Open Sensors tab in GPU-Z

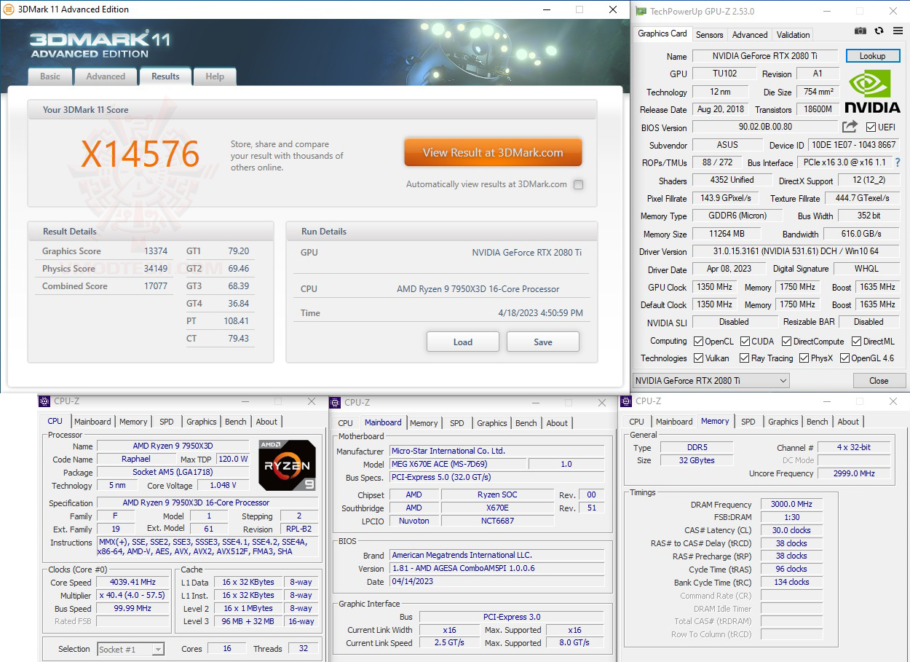[710, 35]
